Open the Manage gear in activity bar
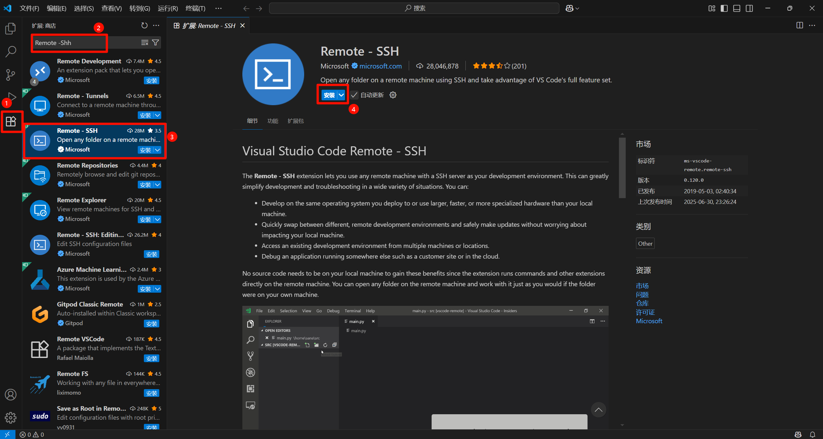The width and height of the screenshot is (823, 439). point(11,418)
